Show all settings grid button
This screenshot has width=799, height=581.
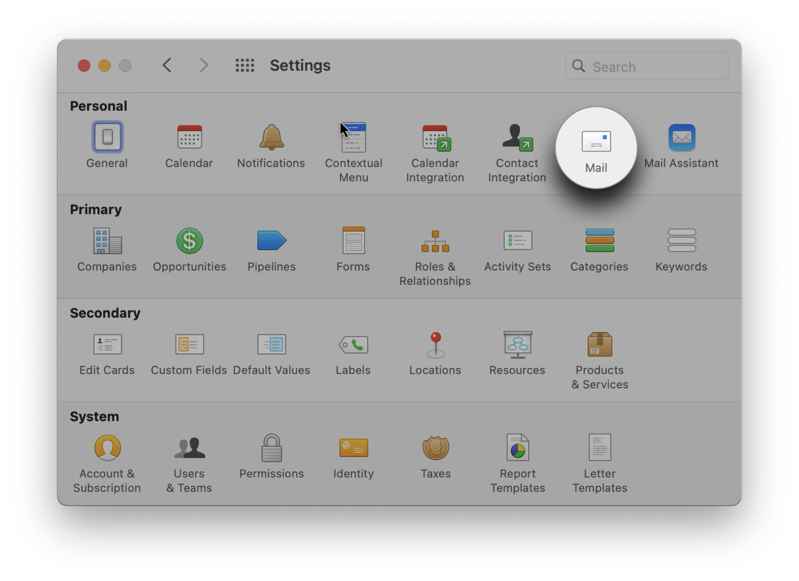pyautogui.click(x=245, y=65)
